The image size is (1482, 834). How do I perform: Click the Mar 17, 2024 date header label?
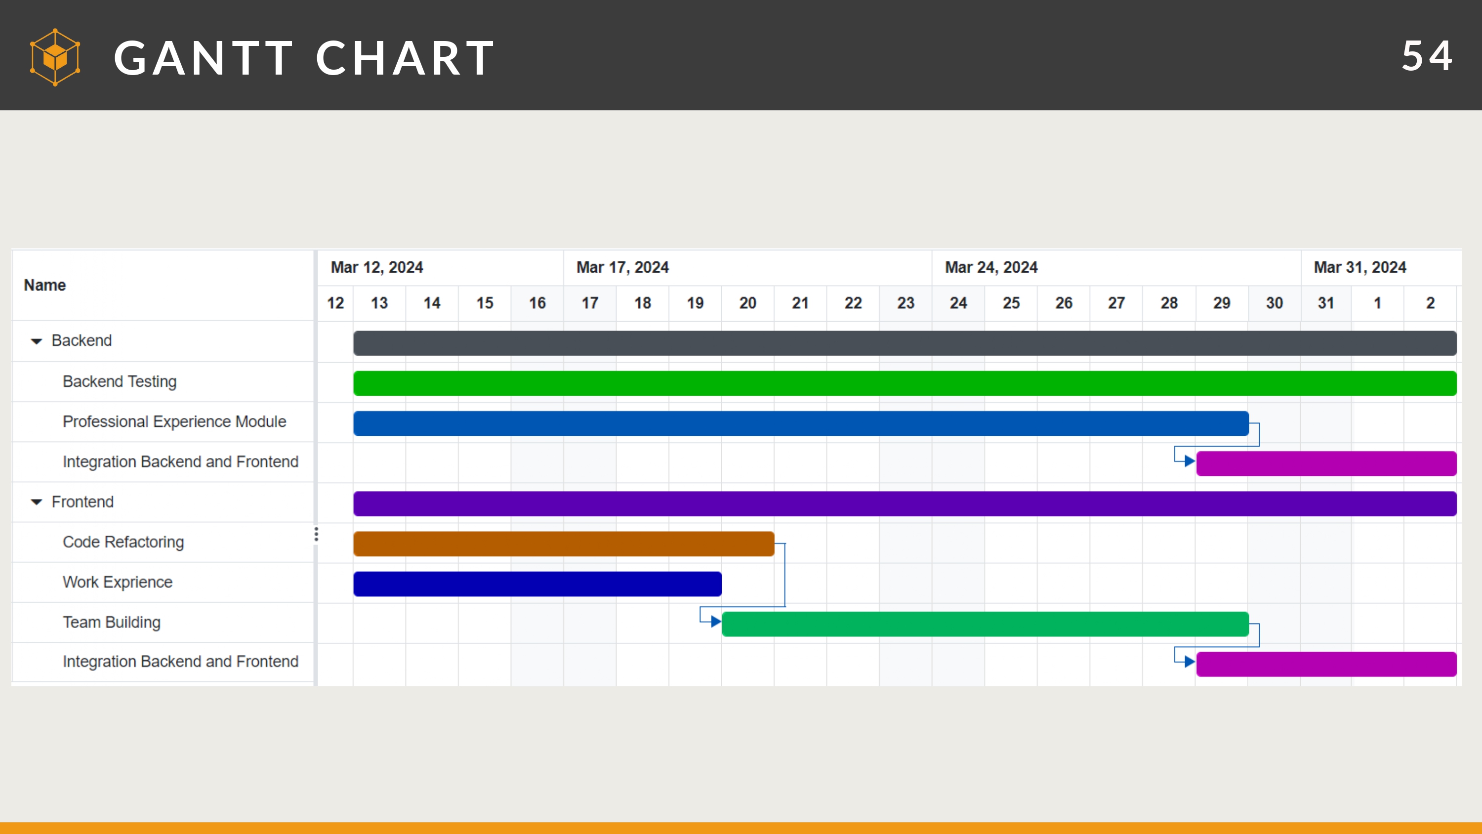(x=621, y=267)
